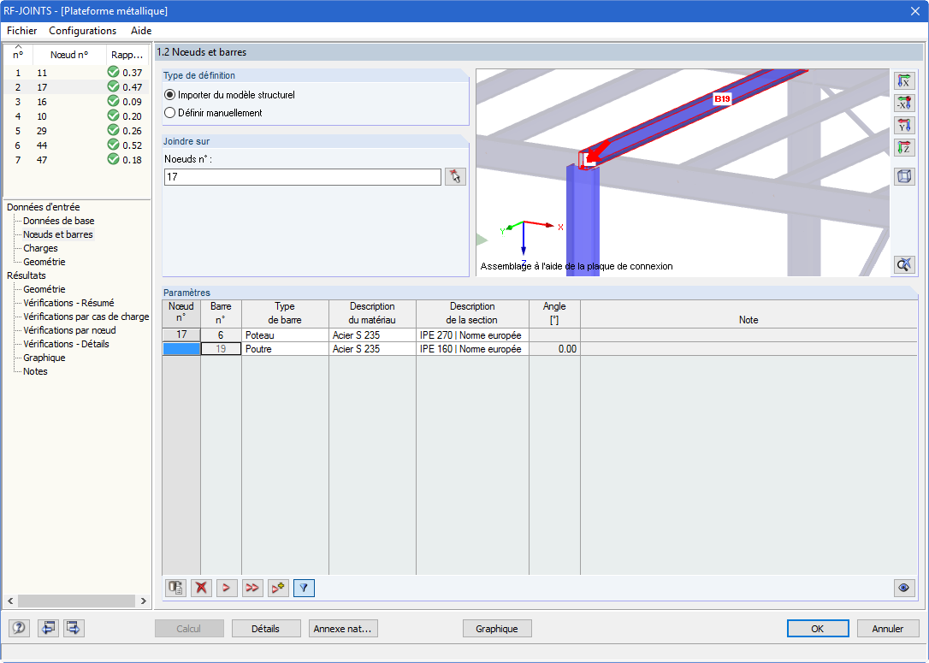
Task: Go to previous window arrow icon
Action: pyautogui.click(x=48, y=628)
